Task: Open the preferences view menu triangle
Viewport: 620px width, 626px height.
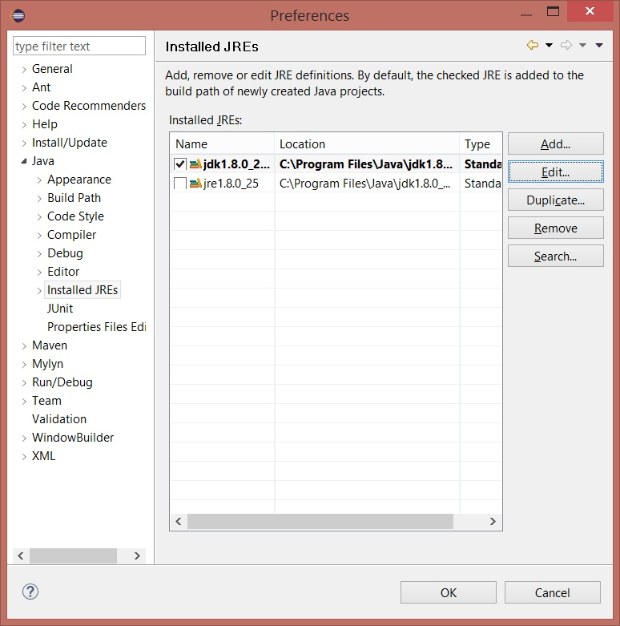Action: click(599, 45)
